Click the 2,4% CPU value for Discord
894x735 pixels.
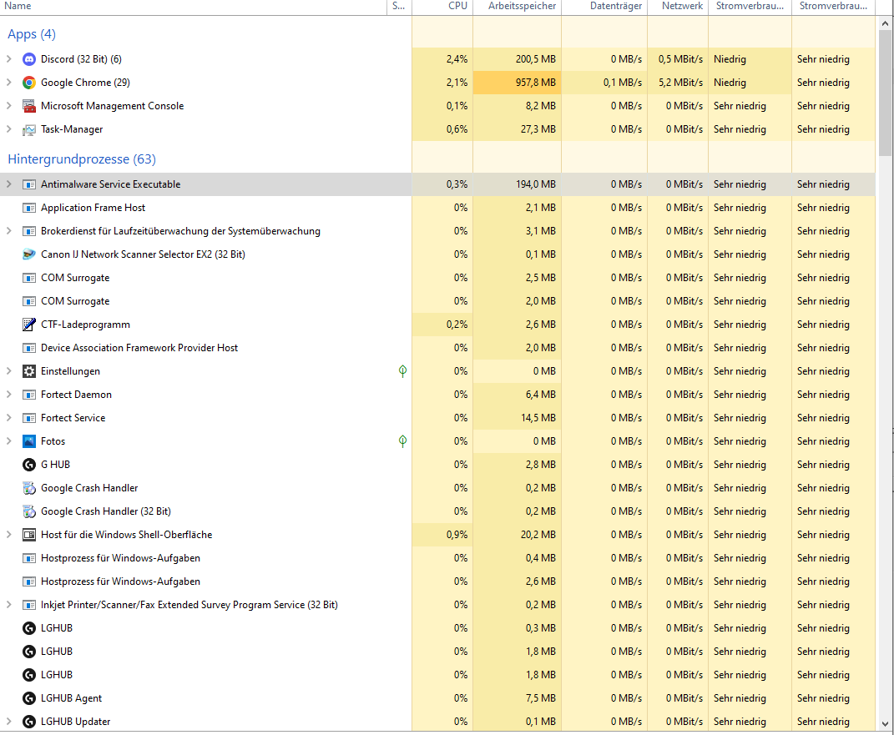[457, 59]
